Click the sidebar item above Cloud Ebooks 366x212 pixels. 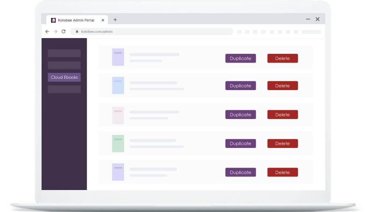pos(64,65)
